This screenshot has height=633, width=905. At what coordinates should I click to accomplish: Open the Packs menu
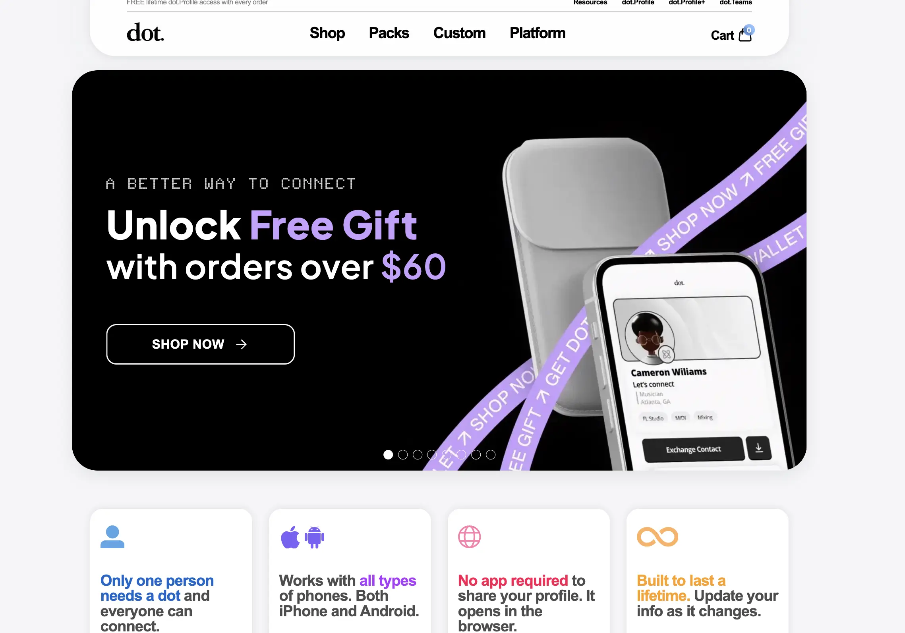click(389, 33)
